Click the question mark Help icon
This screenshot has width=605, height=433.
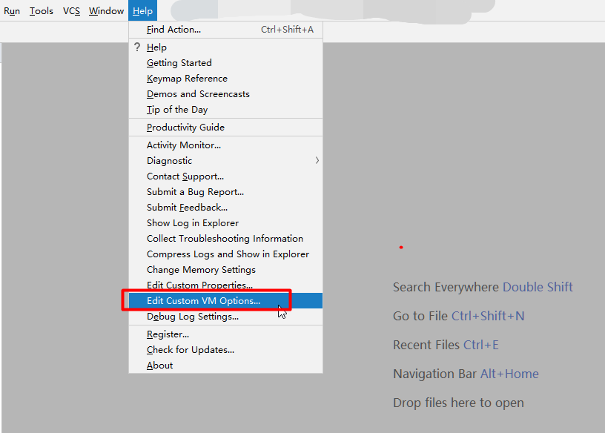pos(137,47)
